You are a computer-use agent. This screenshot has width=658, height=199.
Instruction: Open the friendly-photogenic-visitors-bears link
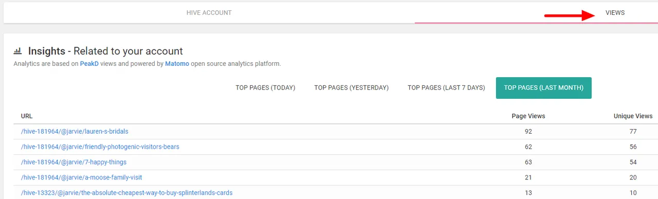[x=100, y=147]
